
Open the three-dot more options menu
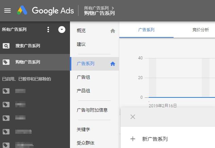(48, 30)
